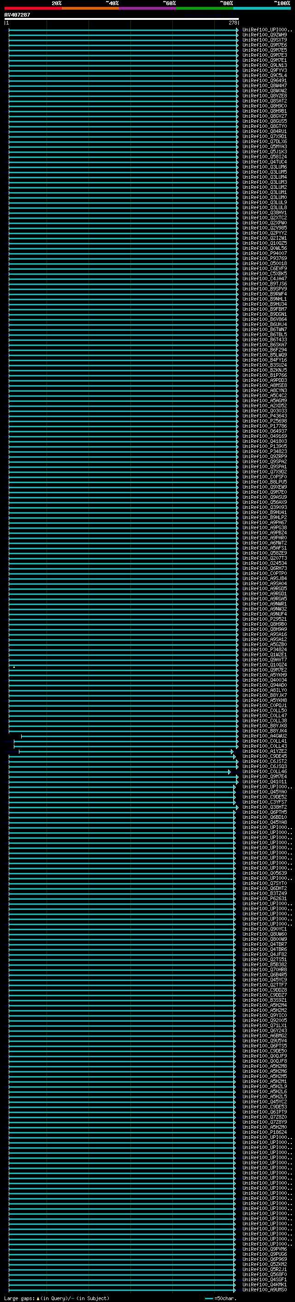Viewport: 295px width, 1302px height.
Task: Select hit UniRef100_Q2V985
Action: (265, 228)
